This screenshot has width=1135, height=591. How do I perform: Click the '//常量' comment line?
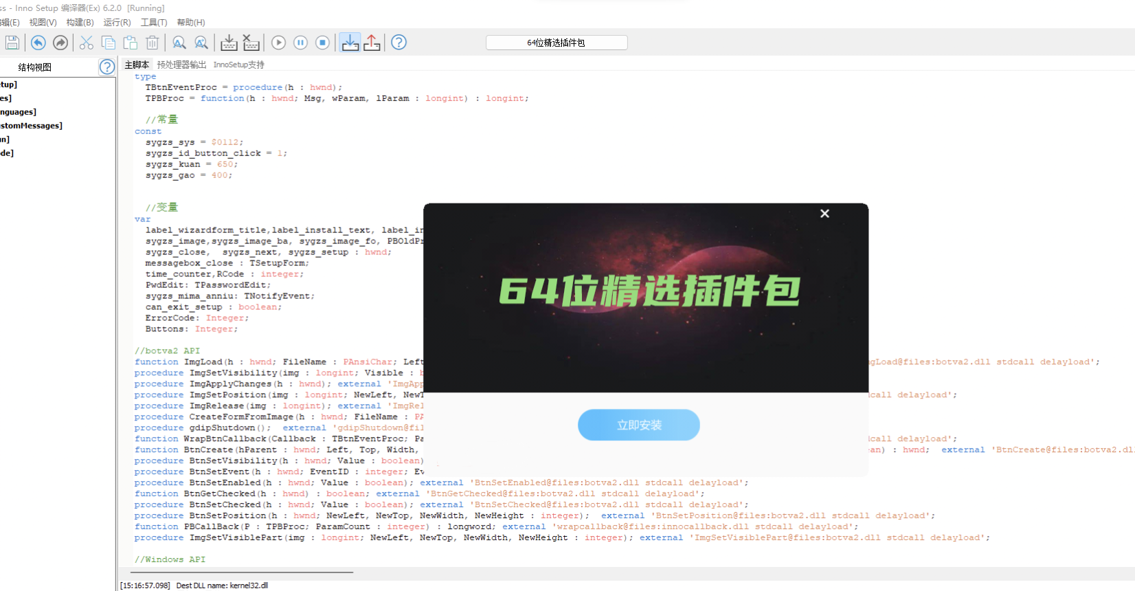click(x=161, y=120)
